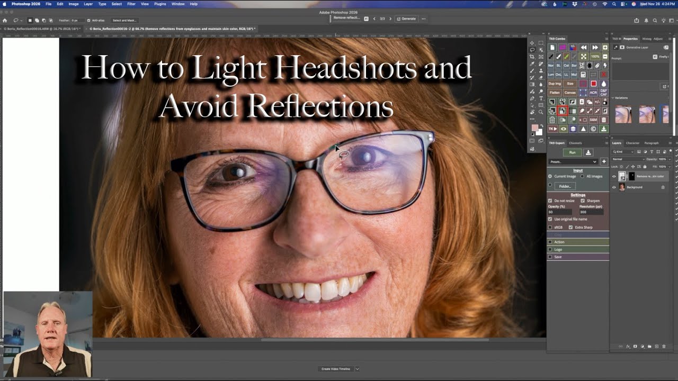Click the calculator icon in TK9 Combo
The image size is (678, 381).
click(x=583, y=75)
